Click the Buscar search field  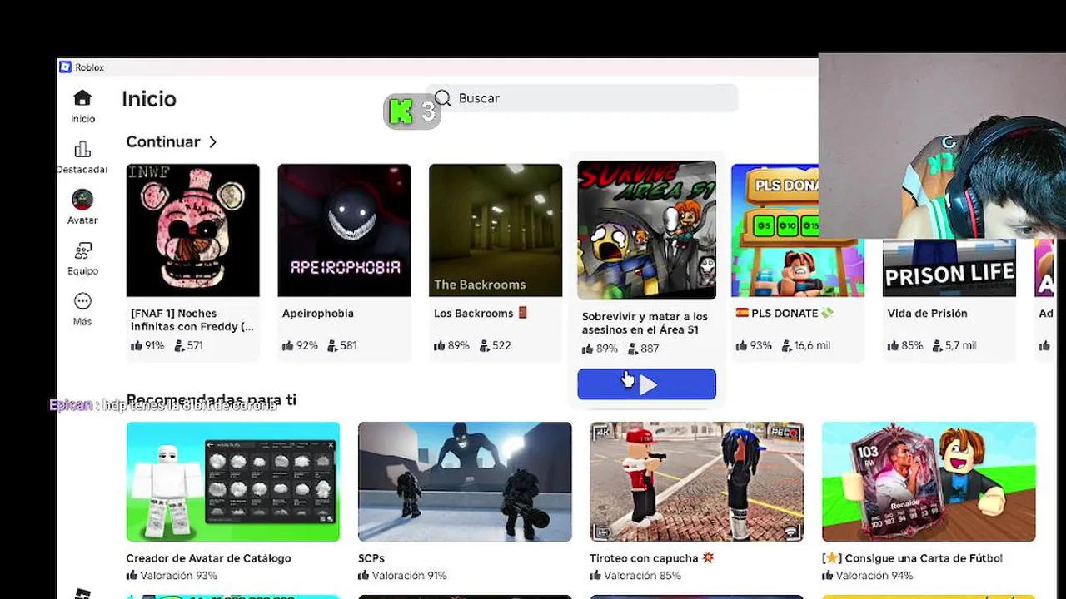[582, 98]
